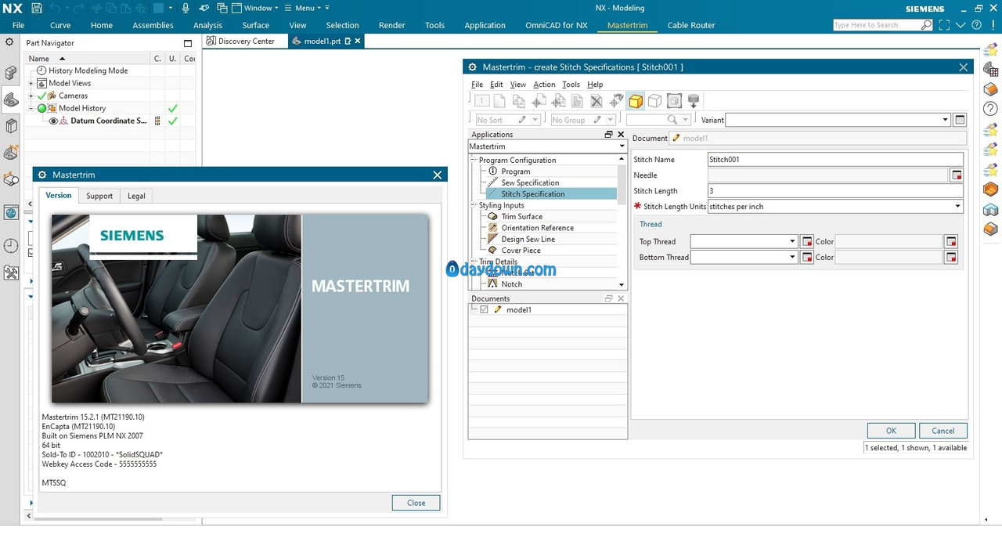This screenshot has height=538, width=1002.
Task: Click the search magnifier in NX search box
Action: coord(926,25)
